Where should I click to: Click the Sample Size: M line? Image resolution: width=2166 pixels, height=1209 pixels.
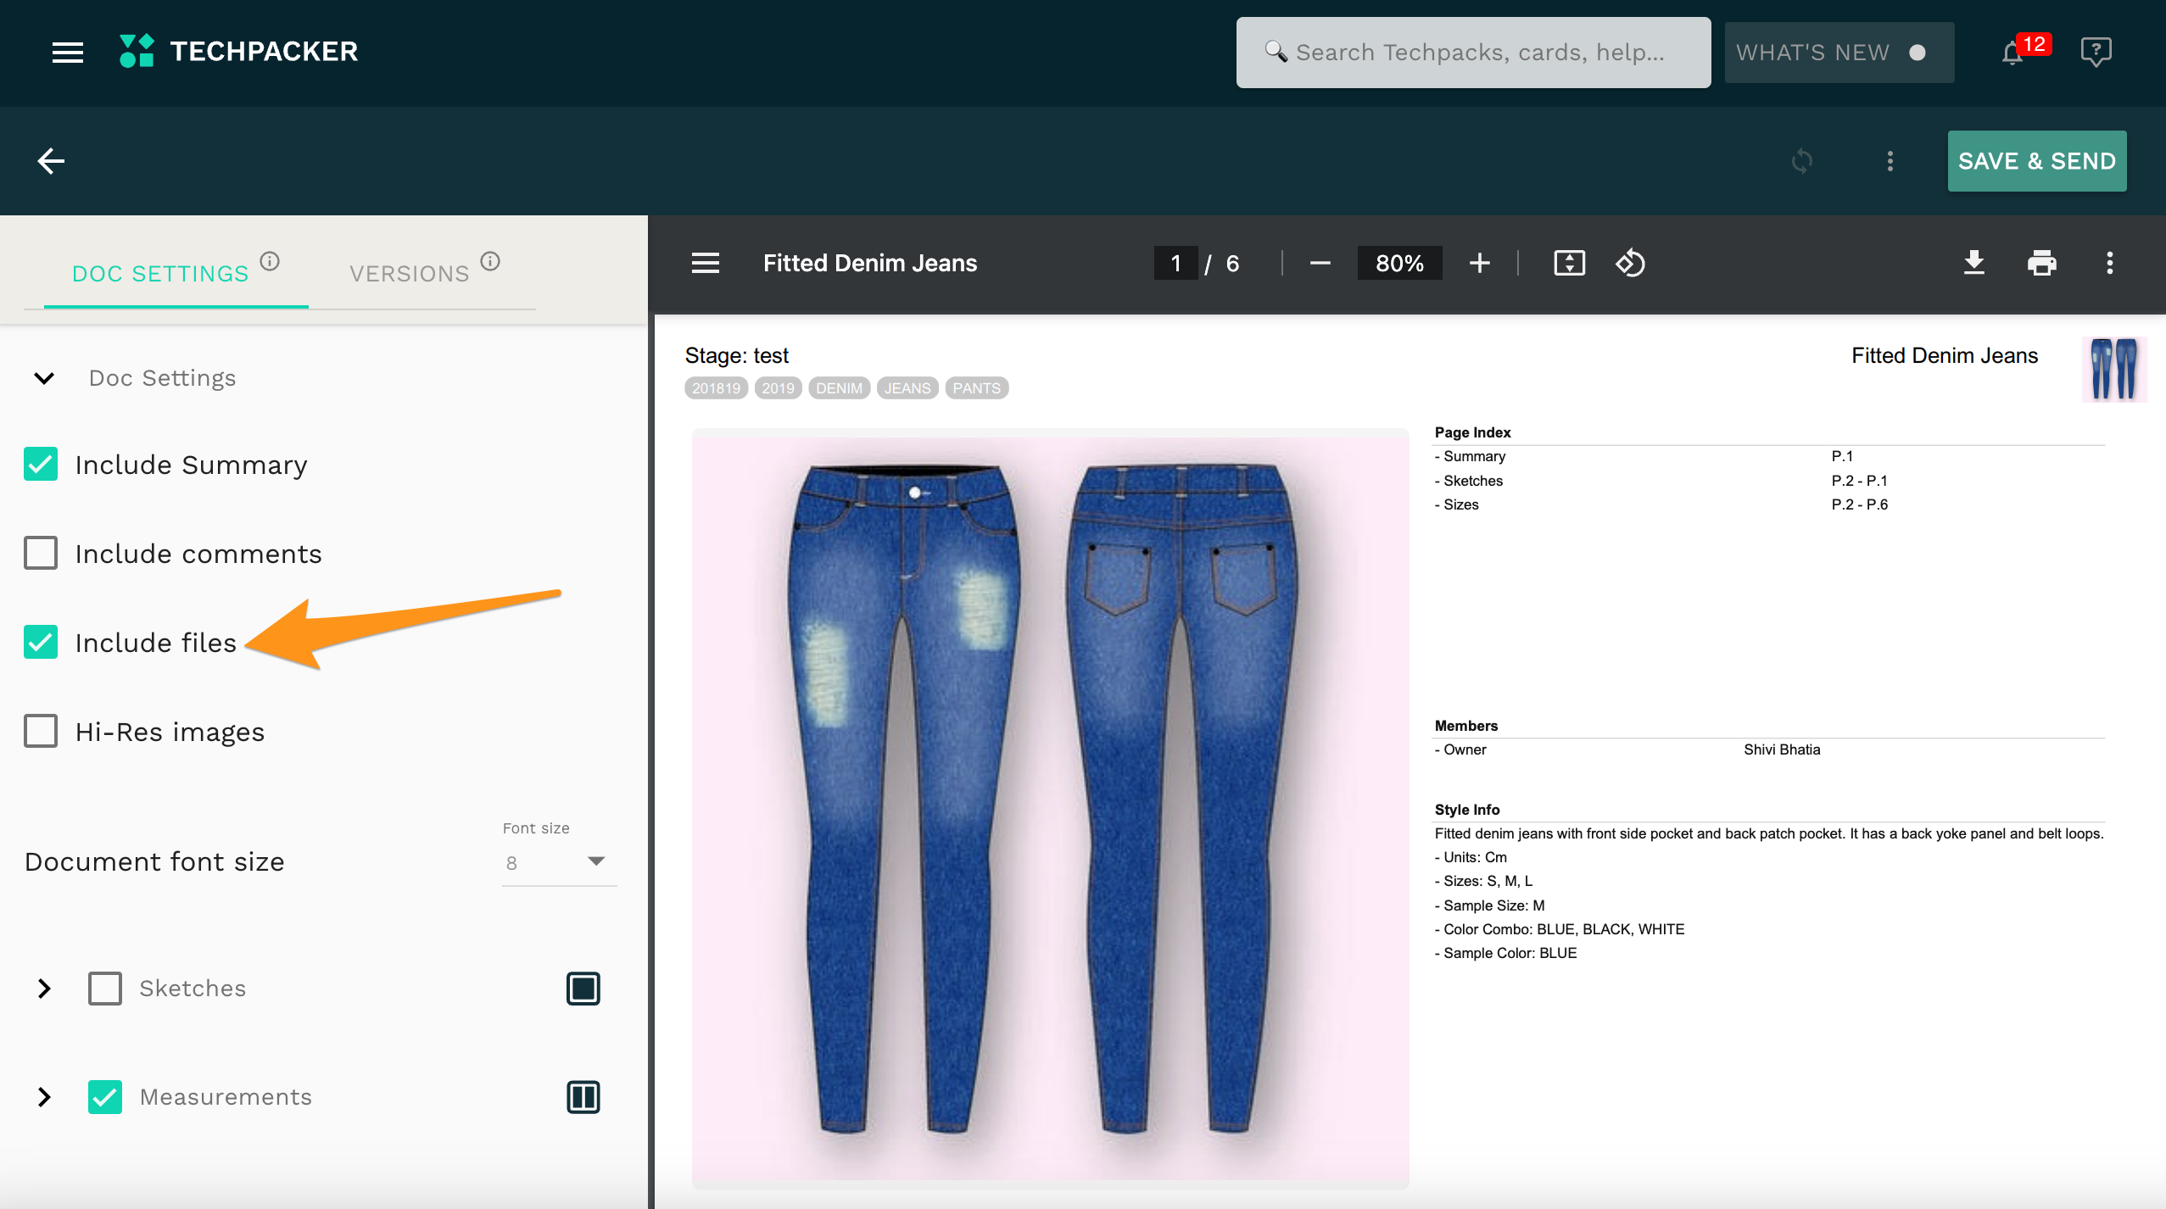click(x=1489, y=905)
